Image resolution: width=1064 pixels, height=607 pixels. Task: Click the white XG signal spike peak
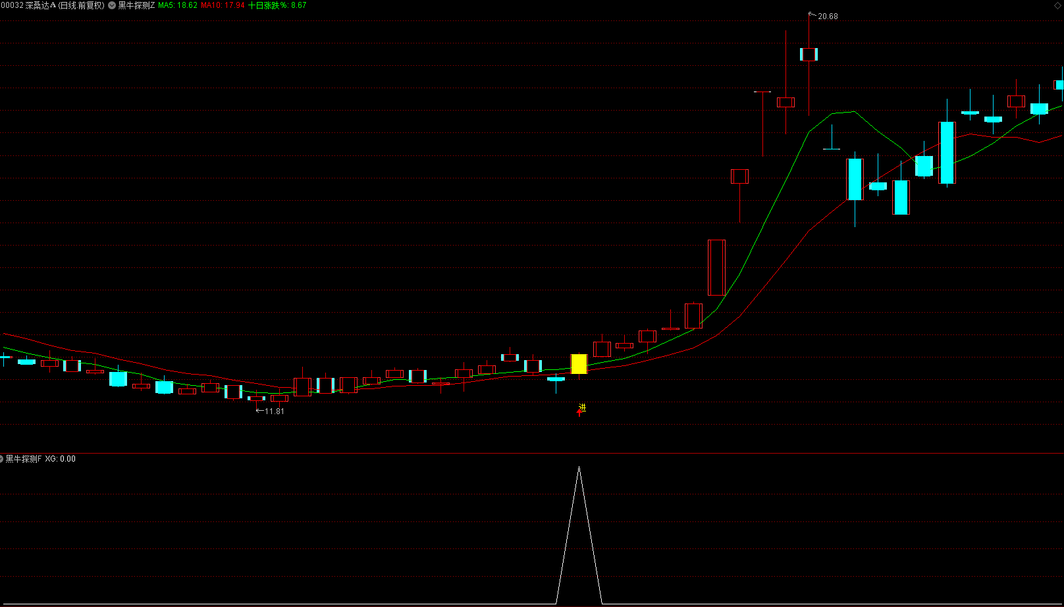579,468
